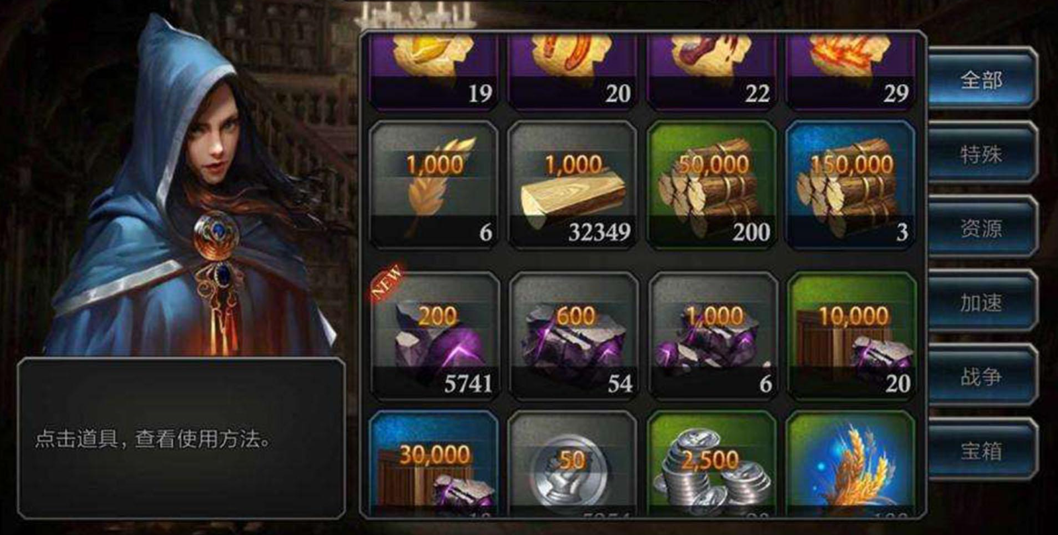Image resolution: width=1058 pixels, height=535 pixels.
Task: Select the purple item with count 29
Action: tap(851, 72)
